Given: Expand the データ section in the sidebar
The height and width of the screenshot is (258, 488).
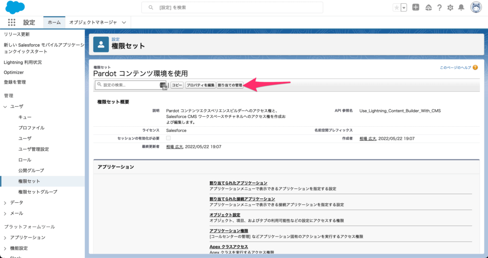Looking at the screenshot, I should pos(5,203).
